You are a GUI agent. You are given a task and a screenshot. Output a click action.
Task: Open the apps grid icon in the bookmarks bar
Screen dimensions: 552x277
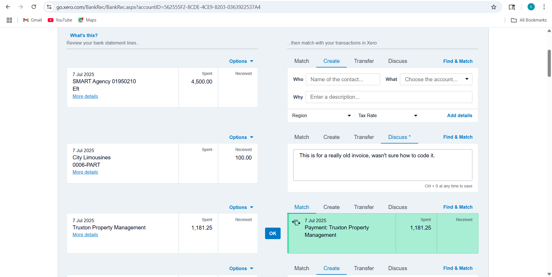(9, 20)
